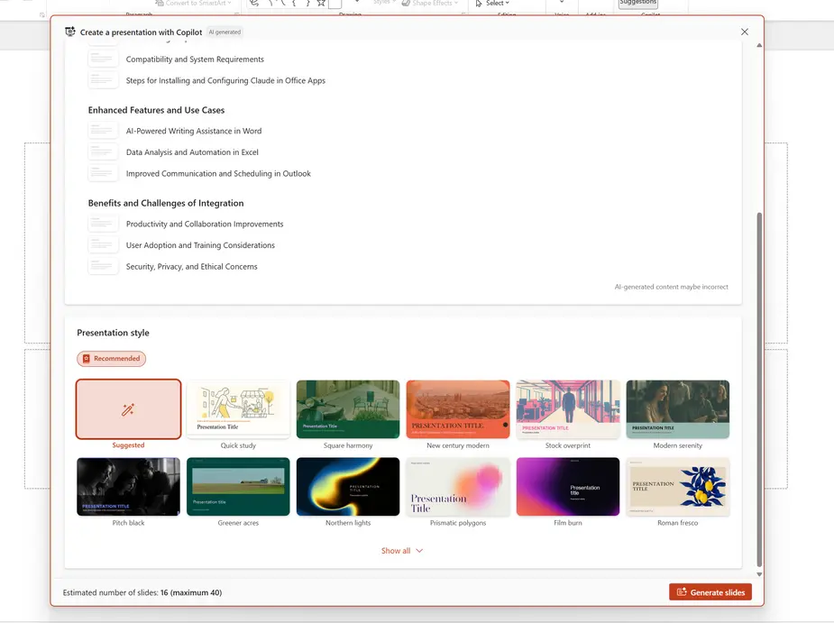834x623 pixels.
Task: Click slide icon beside Steps for Installing Claude
Action: pyautogui.click(x=103, y=80)
